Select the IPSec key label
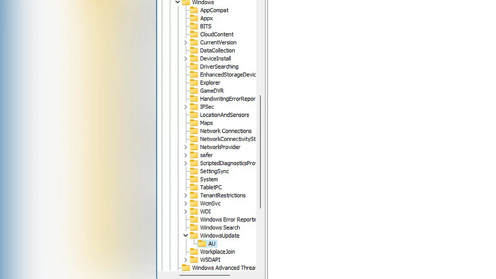 coord(207,107)
